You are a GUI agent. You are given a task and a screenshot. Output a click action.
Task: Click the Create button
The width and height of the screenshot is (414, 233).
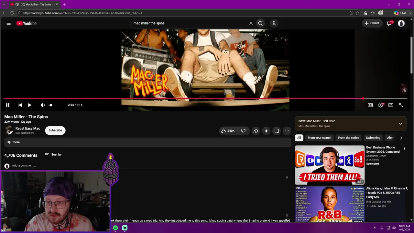[372, 23]
